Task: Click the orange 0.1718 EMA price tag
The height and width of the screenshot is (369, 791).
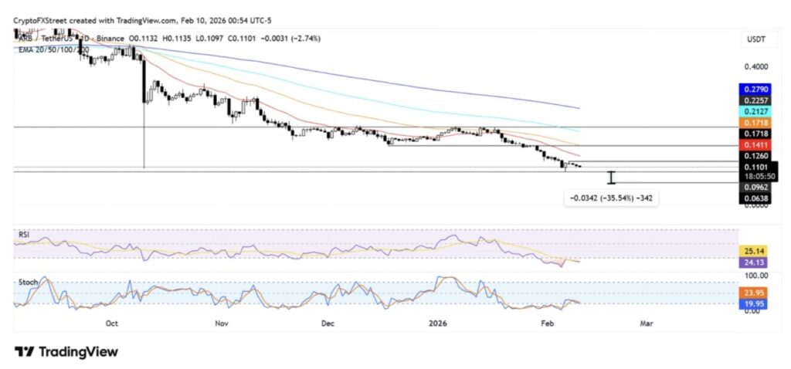Action: point(756,123)
